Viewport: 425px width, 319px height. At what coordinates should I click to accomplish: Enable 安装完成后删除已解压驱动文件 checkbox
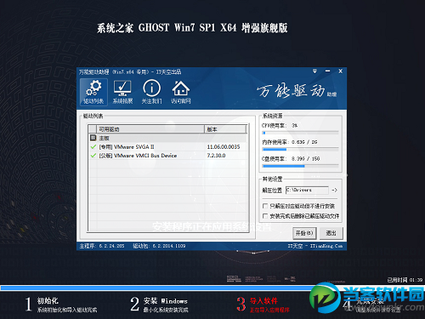[265, 216]
